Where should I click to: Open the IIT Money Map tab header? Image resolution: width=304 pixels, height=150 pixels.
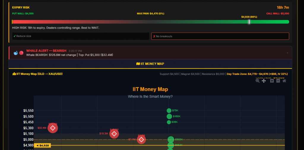click(x=150, y=64)
